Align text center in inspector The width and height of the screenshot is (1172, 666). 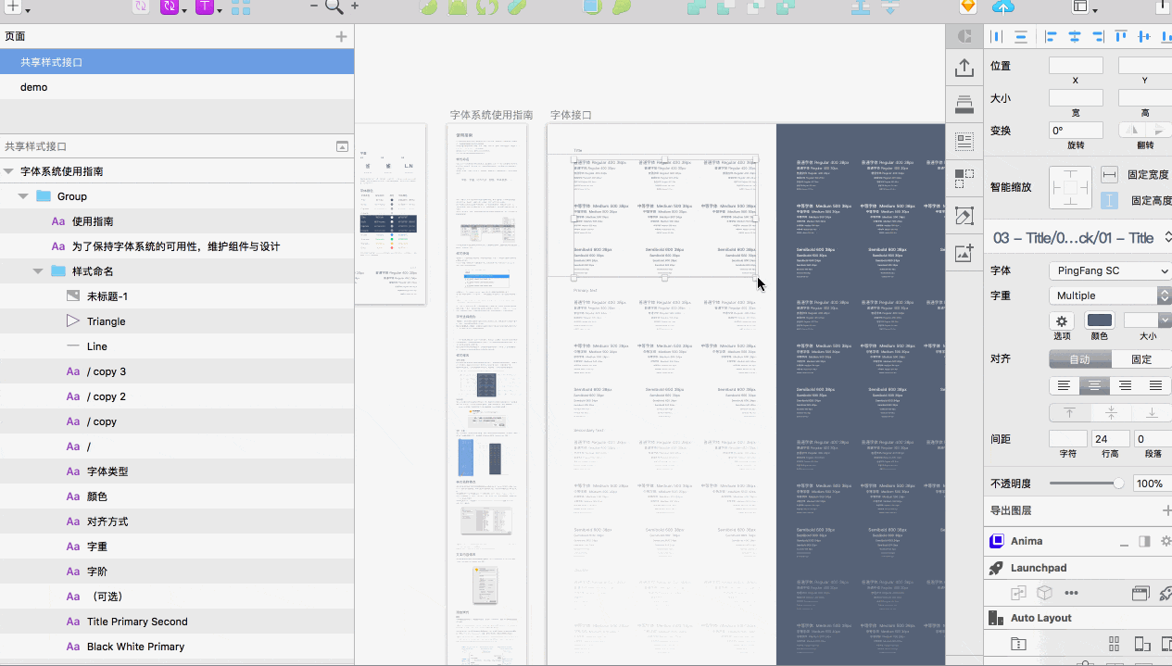[x=1094, y=385]
